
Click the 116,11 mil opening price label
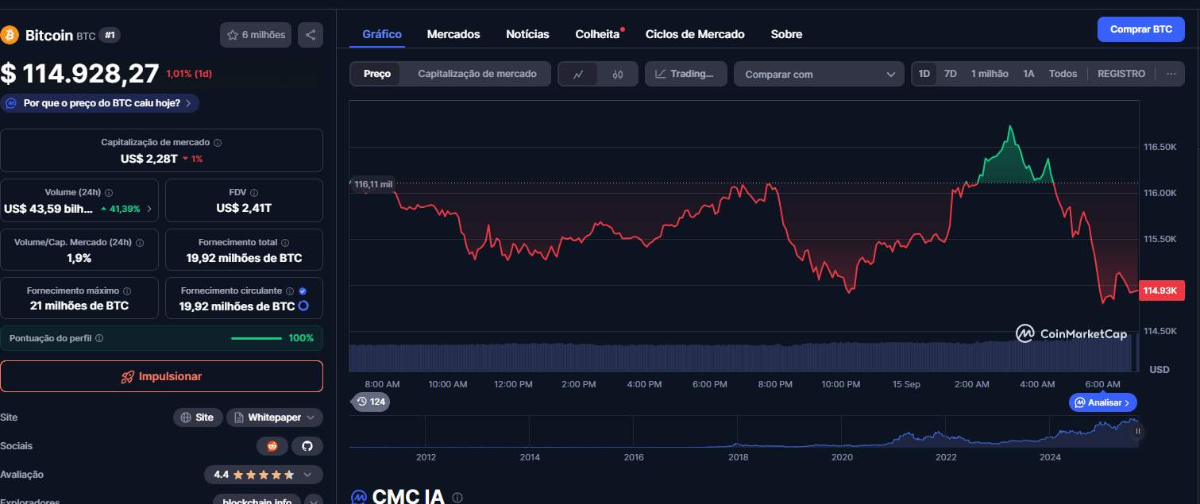373,184
